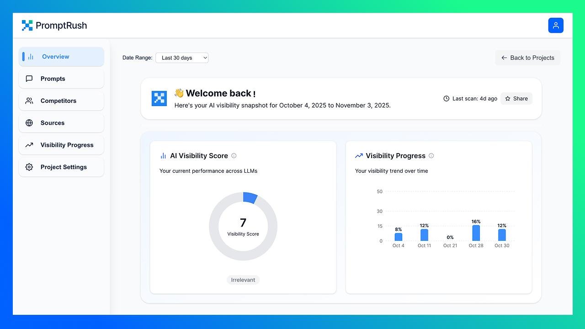
Task: Click the star icon in Share button
Action: click(508, 99)
